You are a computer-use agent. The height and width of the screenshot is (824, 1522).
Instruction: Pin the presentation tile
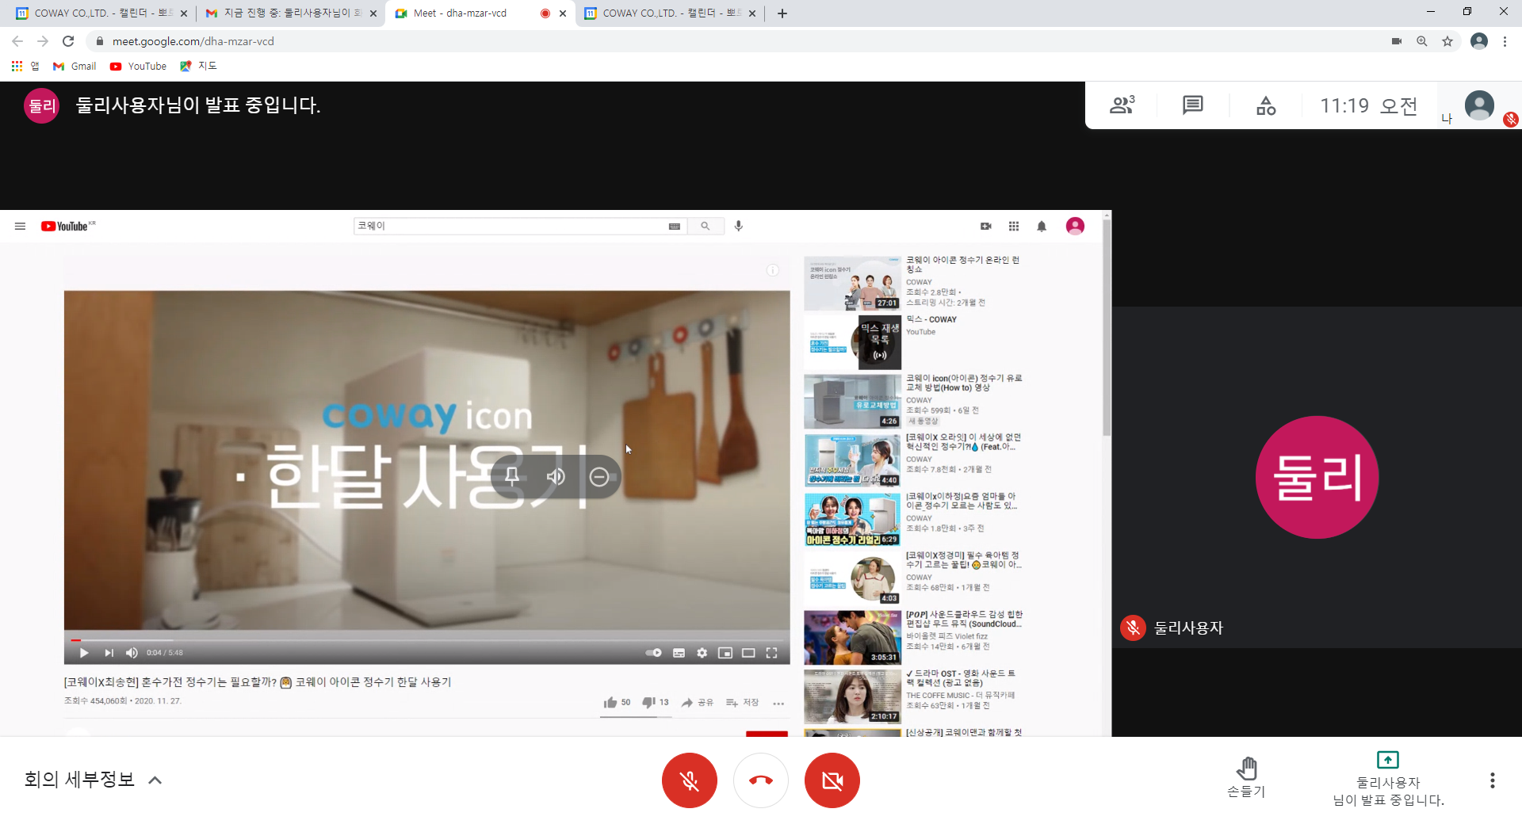(x=512, y=476)
